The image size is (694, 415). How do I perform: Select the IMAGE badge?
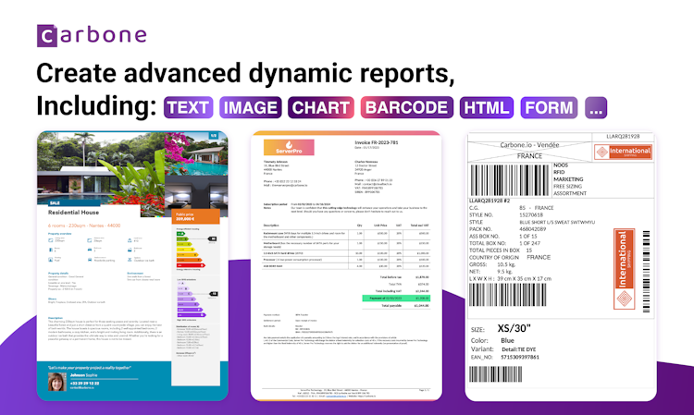pyautogui.click(x=251, y=107)
